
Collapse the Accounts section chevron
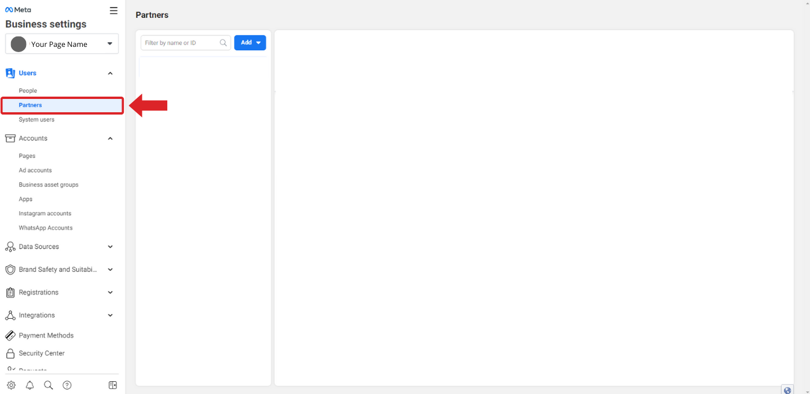pyautogui.click(x=111, y=139)
